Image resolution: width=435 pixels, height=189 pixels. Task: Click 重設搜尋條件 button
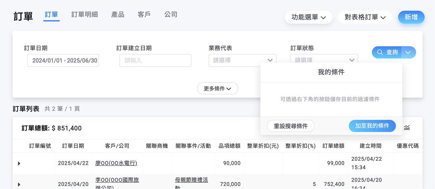coord(291,126)
